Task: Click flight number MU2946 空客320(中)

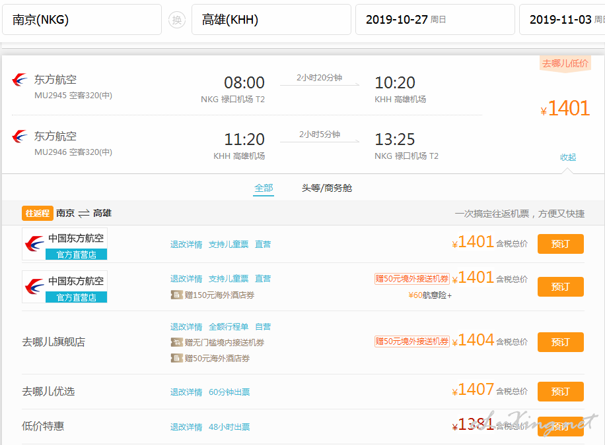Action: point(73,152)
